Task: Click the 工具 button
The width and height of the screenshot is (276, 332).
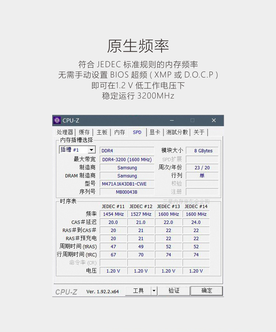Action: coord(138,291)
